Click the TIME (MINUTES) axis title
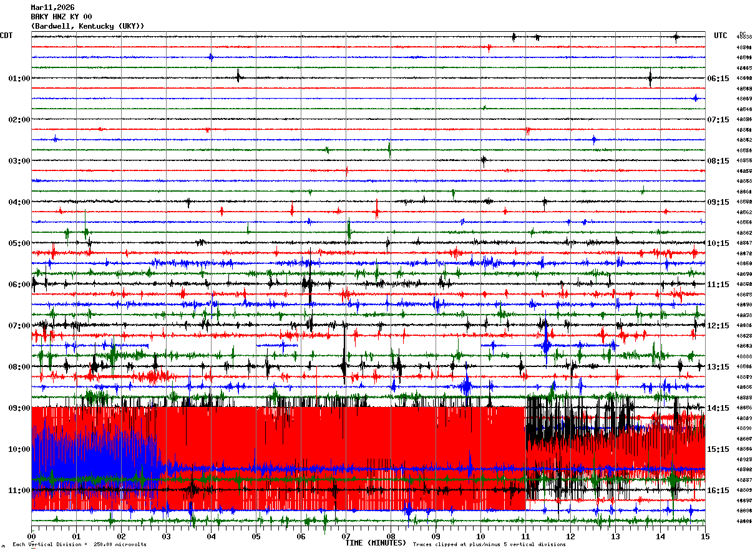The width and height of the screenshot is (755, 553). (376, 543)
